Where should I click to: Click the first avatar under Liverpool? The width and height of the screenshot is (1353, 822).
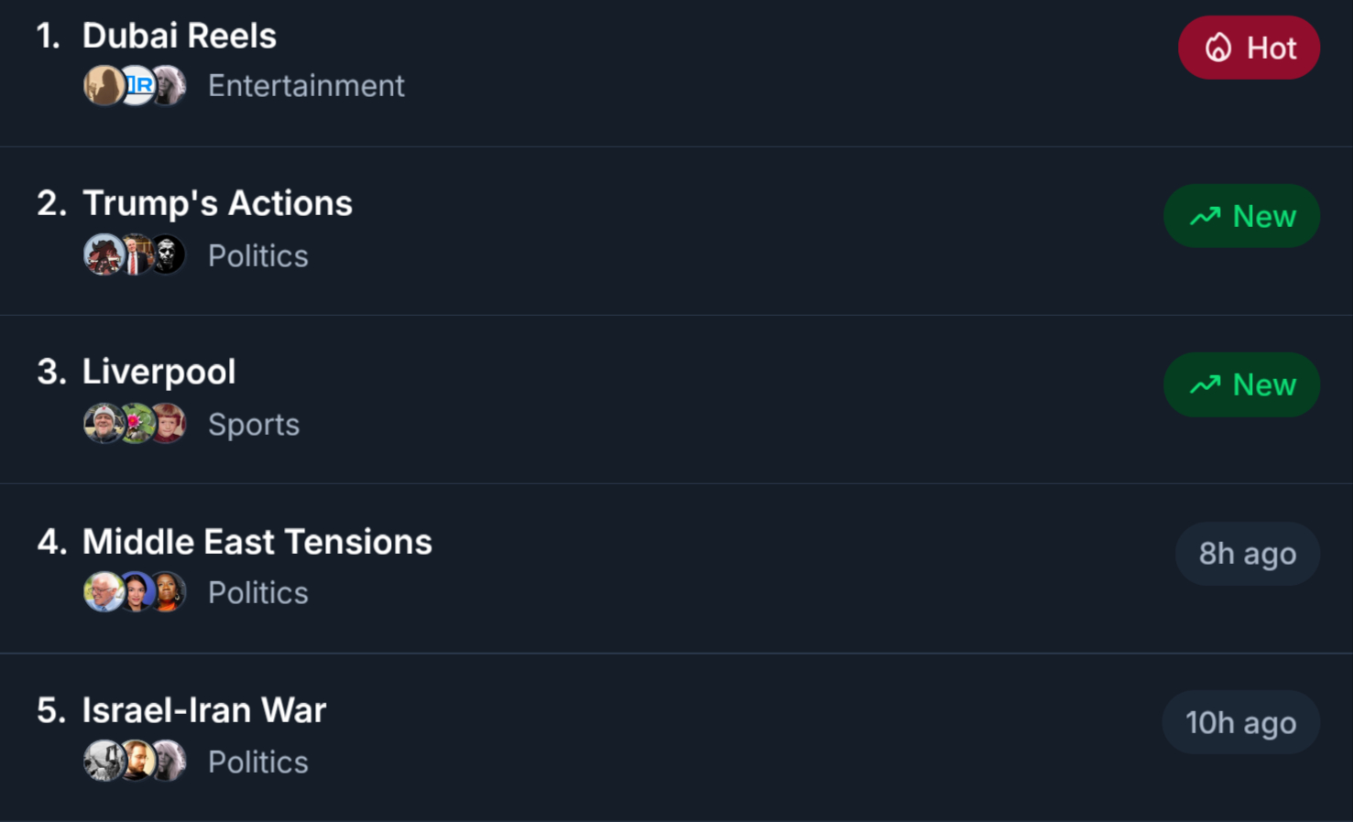coord(103,424)
